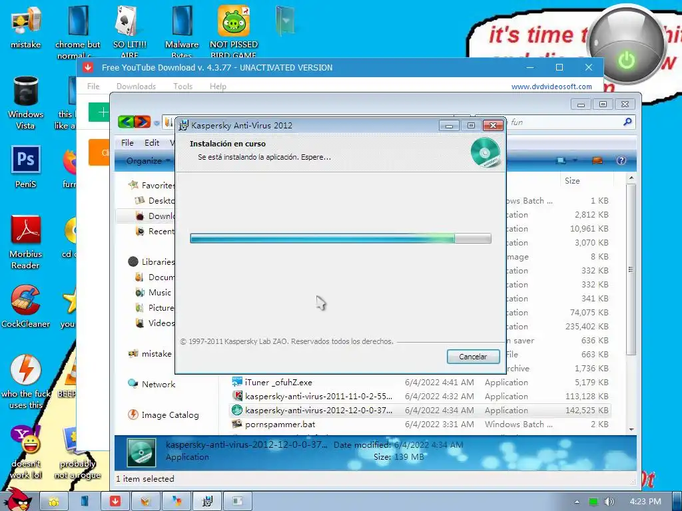This screenshot has width=682, height=511.
Task: Launch NOT PISSED BIRD GAME icon
Action: pyautogui.click(x=234, y=31)
